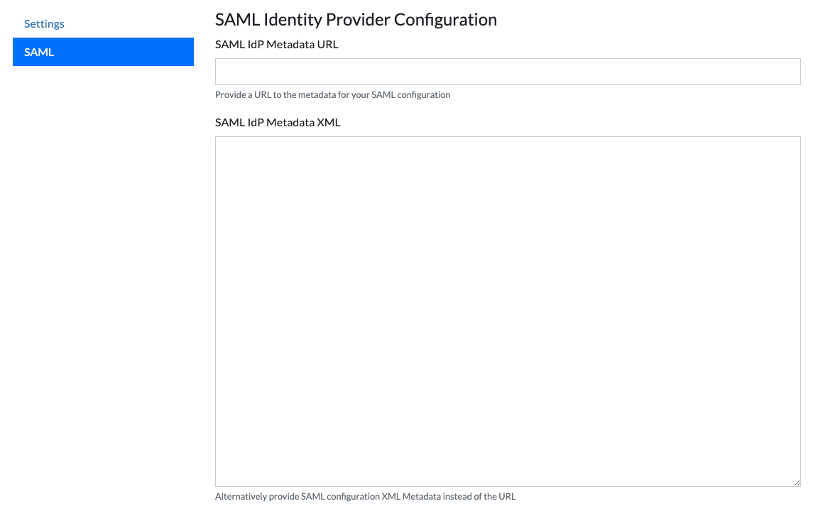The width and height of the screenshot is (813, 511).
Task: Open the Settings sidebar link
Action: click(x=44, y=24)
